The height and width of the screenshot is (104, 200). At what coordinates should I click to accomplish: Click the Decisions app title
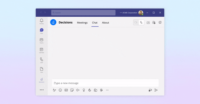coord(65,22)
